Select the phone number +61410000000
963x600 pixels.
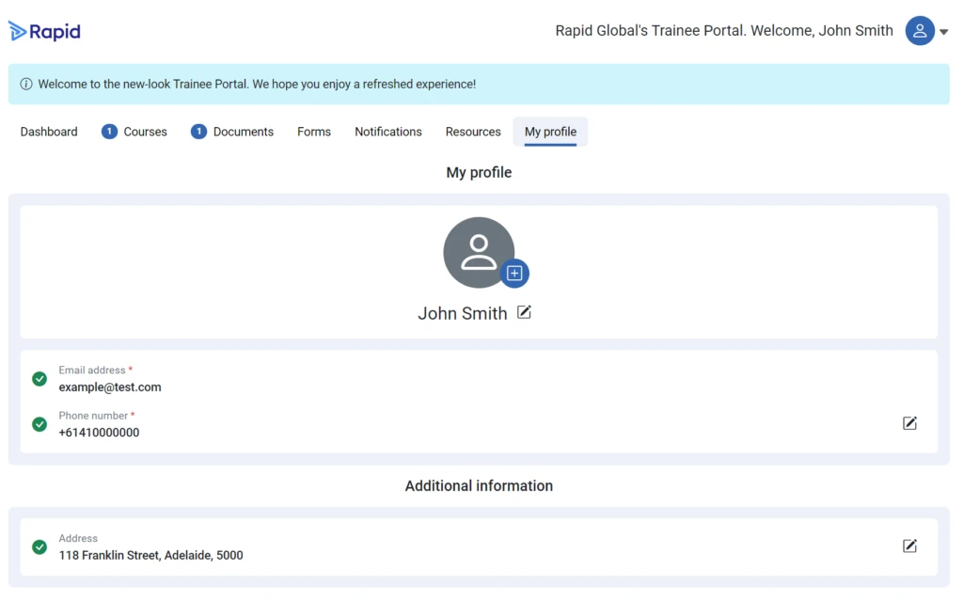click(x=99, y=433)
